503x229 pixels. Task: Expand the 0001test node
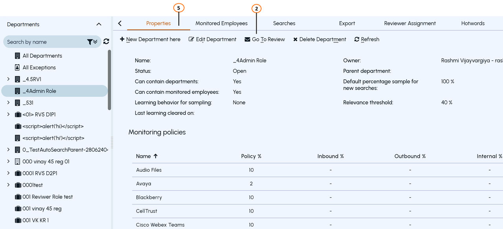coord(8,185)
